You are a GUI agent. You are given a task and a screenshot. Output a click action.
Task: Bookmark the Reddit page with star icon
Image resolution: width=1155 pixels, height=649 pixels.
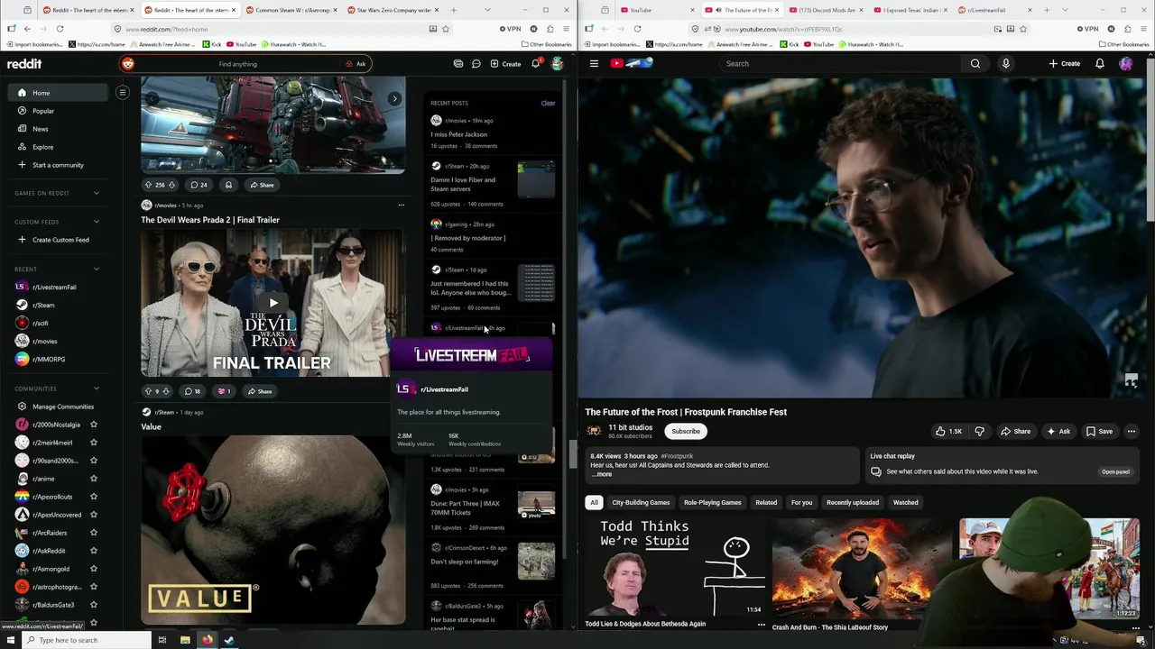[446, 29]
